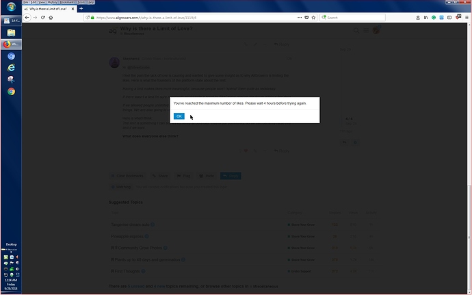The height and width of the screenshot is (295, 472).
Task: Click the Share topic button
Action: click(160, 176)
